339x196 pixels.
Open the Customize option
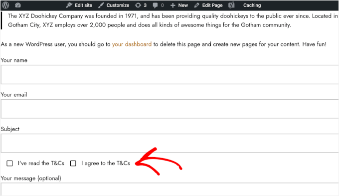114,5
